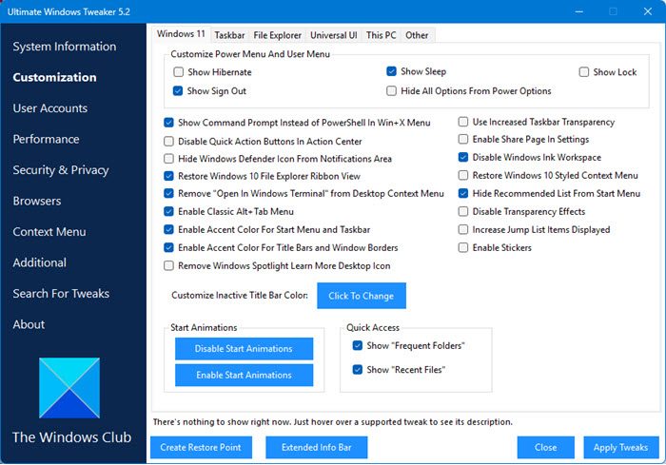The width and height of the screenshot is (666, 465).
Task: Uncheck Show Sign Out option
Action: (x=178, y=91)
